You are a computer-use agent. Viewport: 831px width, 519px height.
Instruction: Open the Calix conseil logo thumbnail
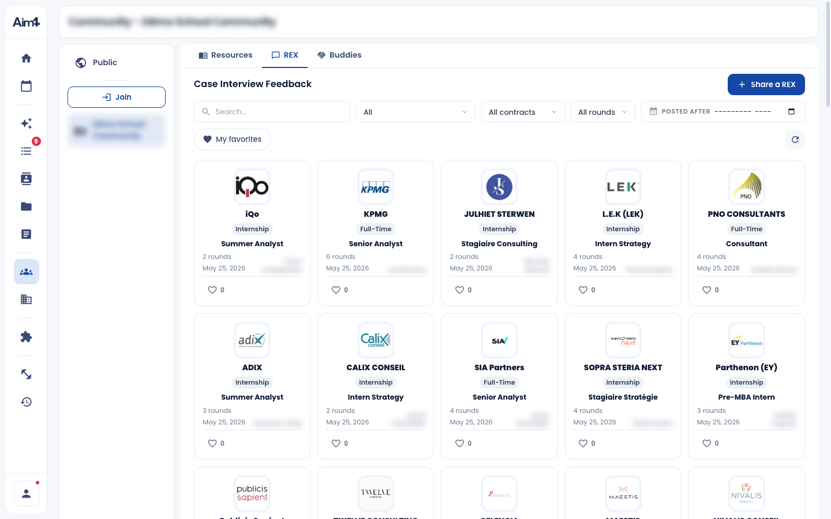(376, 340)
